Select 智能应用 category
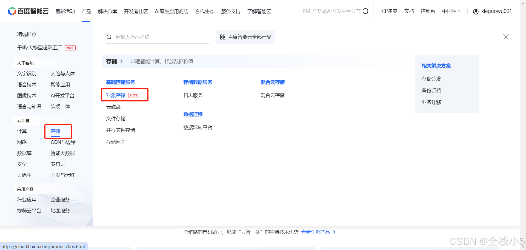 tap(60, 85)
